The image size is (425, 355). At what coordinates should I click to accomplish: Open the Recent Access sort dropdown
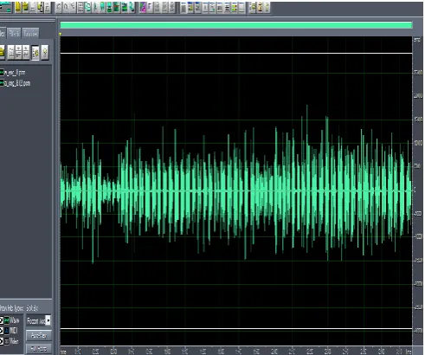tap(39, 320)
